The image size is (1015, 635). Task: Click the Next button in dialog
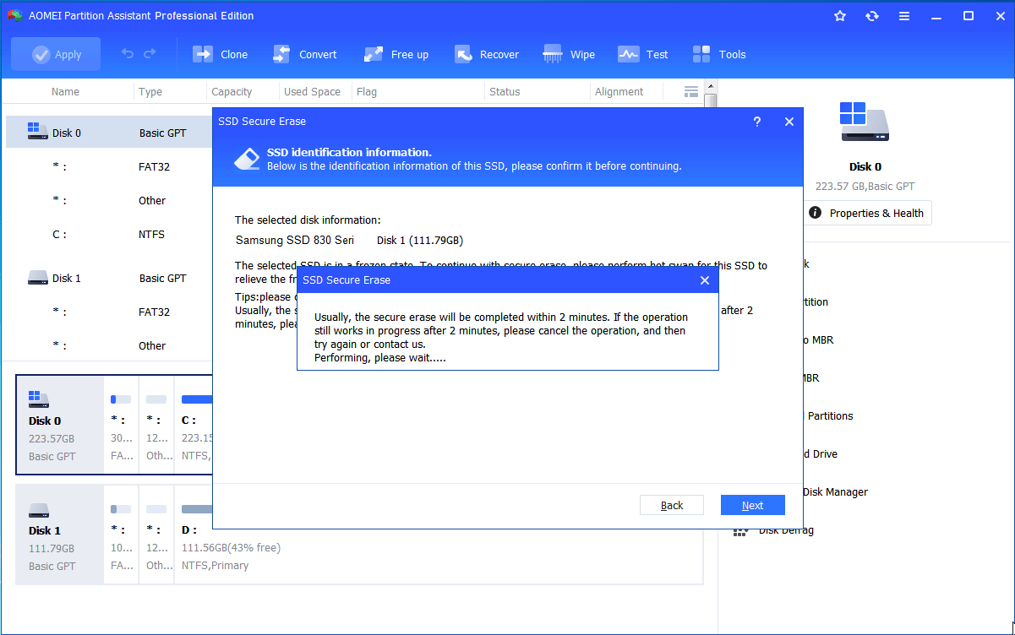tap(752, 505)
